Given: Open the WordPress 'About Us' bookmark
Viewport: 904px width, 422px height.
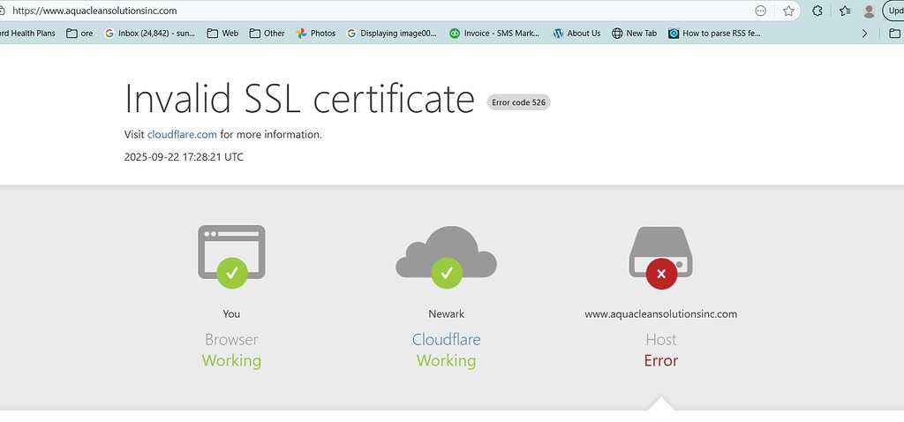Looking at the screenshot, I should pos(576,34).
